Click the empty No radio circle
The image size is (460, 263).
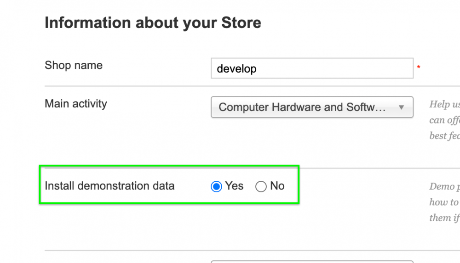tap(261, 186)
